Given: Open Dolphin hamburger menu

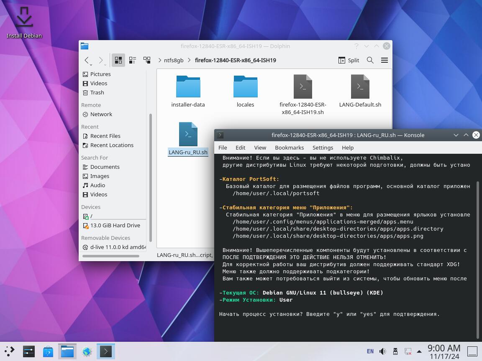Looking at the screenshot, I should coord(385,60).
